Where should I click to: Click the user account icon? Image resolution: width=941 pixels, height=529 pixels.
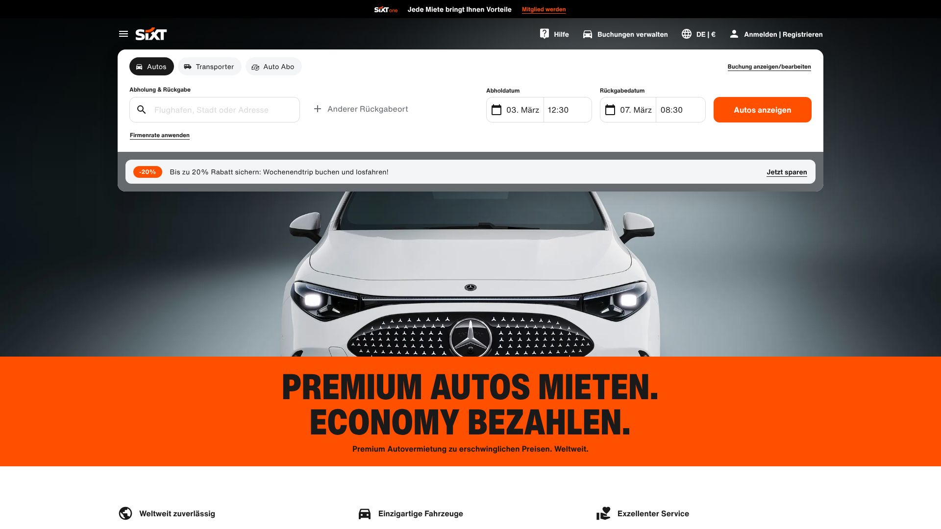click(x=734, y=34)
